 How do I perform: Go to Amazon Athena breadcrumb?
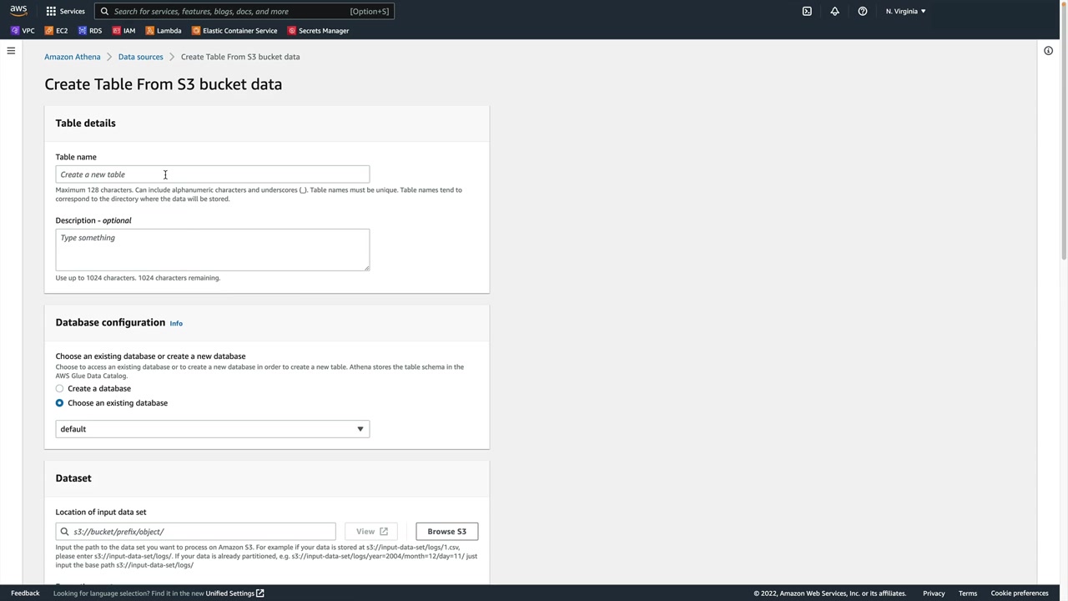tap(73, 57)
